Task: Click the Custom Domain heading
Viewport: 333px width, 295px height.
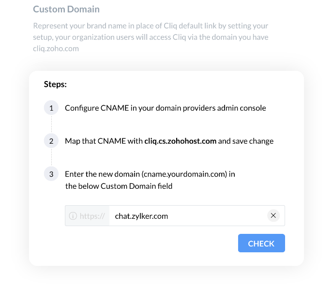Action: coord(66,9)
